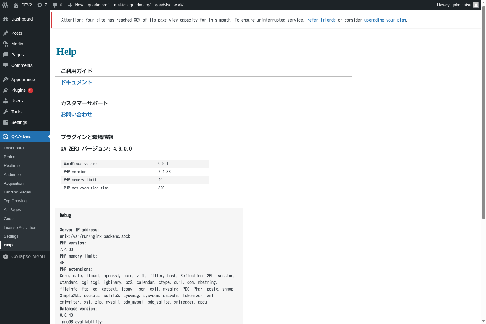
Task: Collapse the admin sidebar menu
Action: (x=24, y=257)
